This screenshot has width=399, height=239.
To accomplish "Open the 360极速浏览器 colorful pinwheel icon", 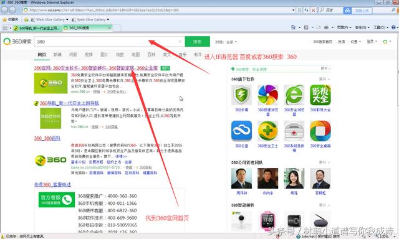I will coord(267,95).
